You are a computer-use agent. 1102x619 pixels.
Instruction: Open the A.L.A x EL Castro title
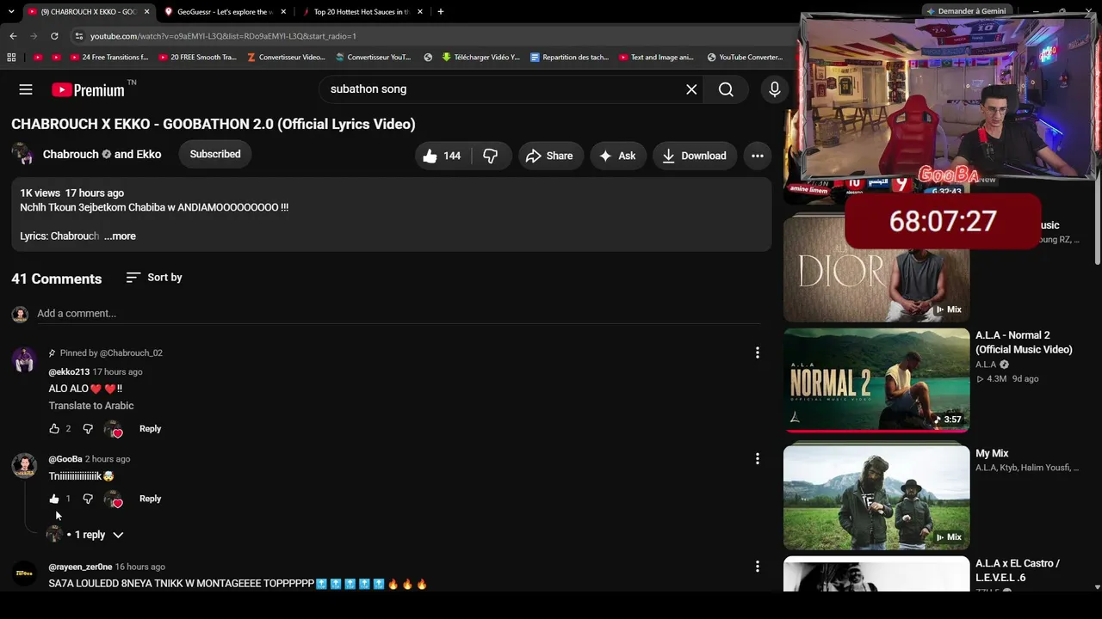(x=1018, y=570)
